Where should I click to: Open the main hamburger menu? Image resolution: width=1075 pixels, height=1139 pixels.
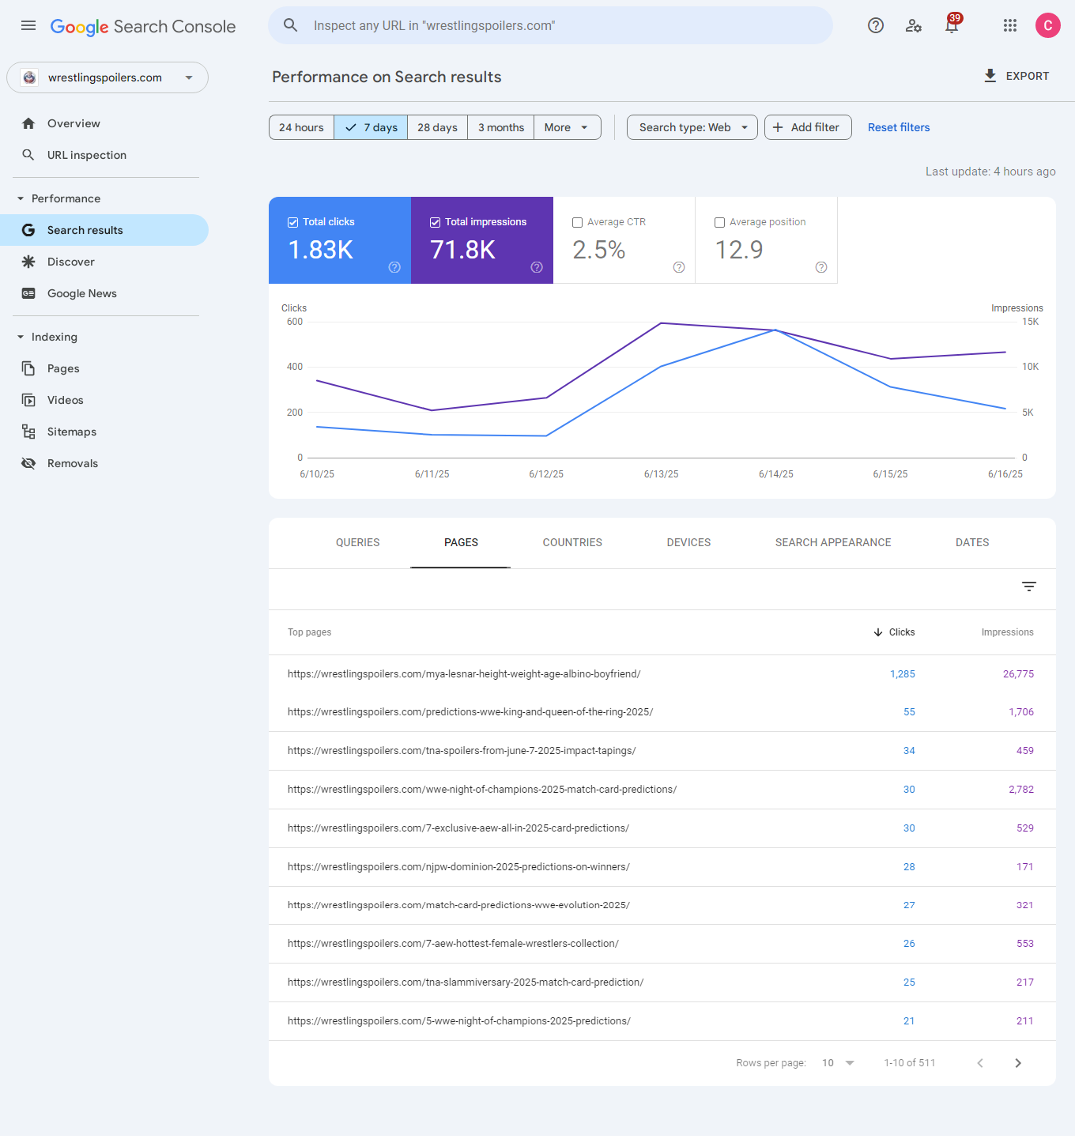tap(28, 25)
